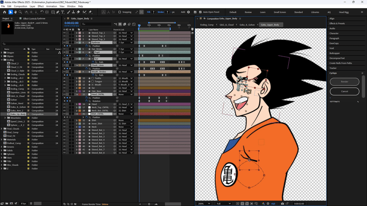Screen dimensions: 367x206
Task: Click the Cyclops Cancel button
Action: pyautogui.click(x=344, y=91)
